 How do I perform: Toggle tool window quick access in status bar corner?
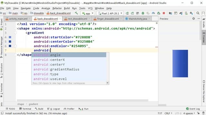point(2,113)
